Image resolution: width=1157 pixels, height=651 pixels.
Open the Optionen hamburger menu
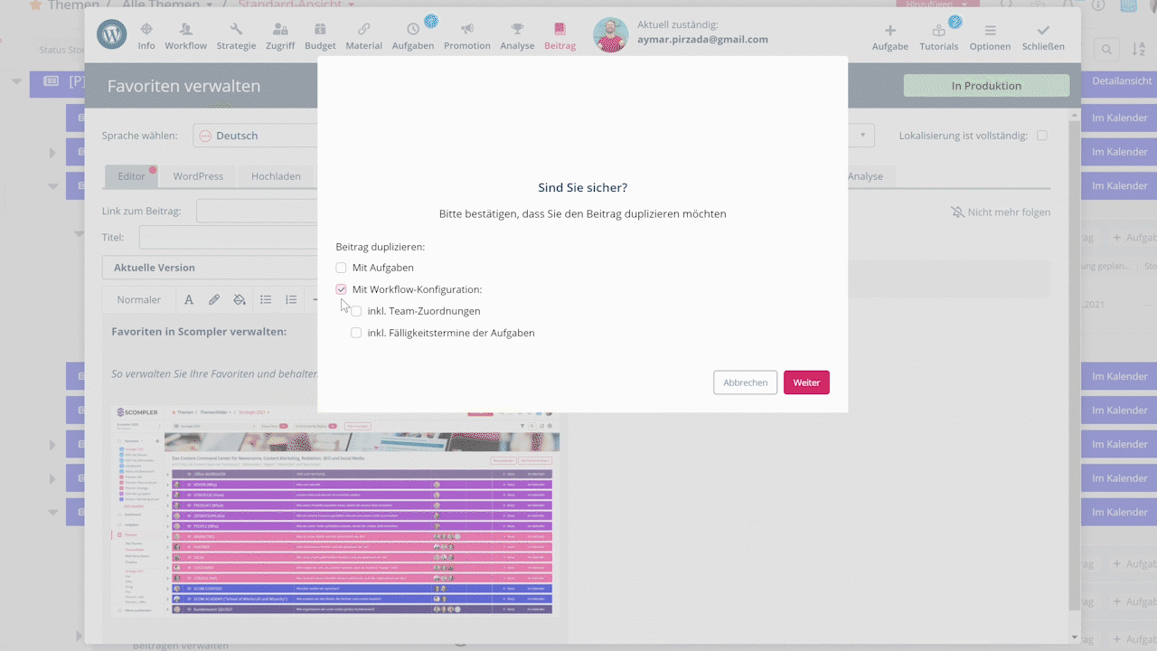pos(990,31)
